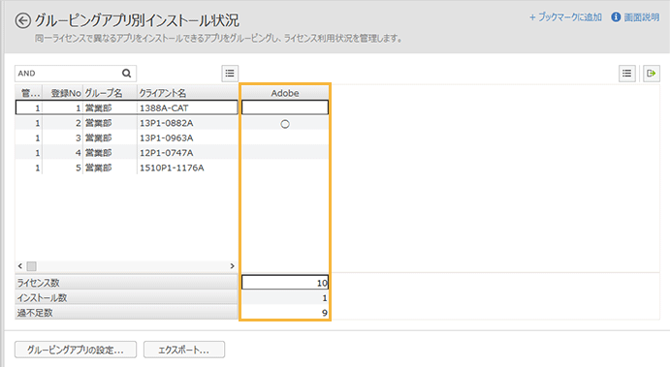This screenshot has height=367, width=670.
Task: Click the インストール数 row label
Action: pos(126,298)
